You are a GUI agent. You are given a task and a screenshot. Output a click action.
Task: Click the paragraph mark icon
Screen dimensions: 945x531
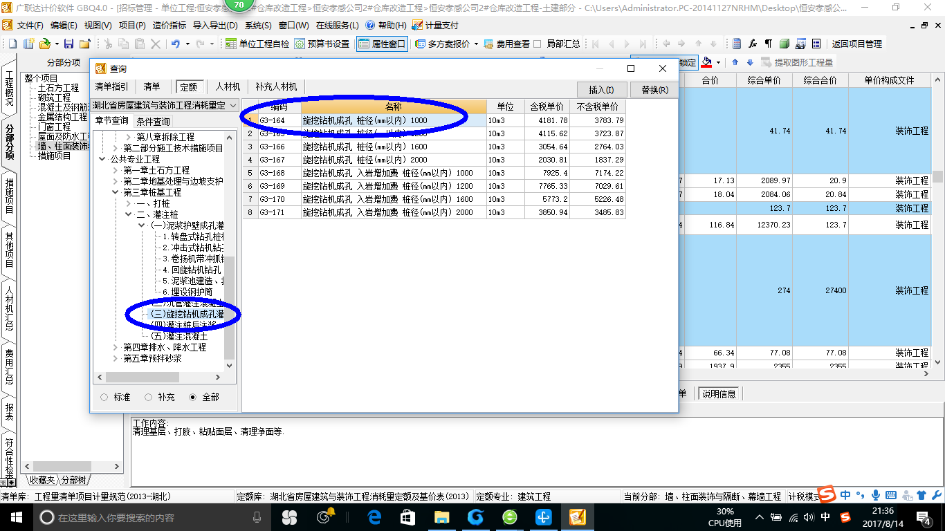[769, 44]
